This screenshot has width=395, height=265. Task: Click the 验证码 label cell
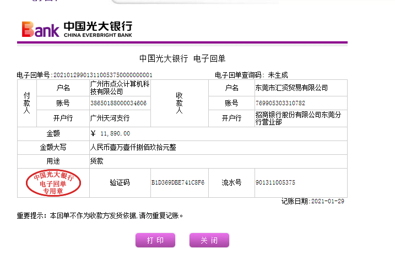120,182
